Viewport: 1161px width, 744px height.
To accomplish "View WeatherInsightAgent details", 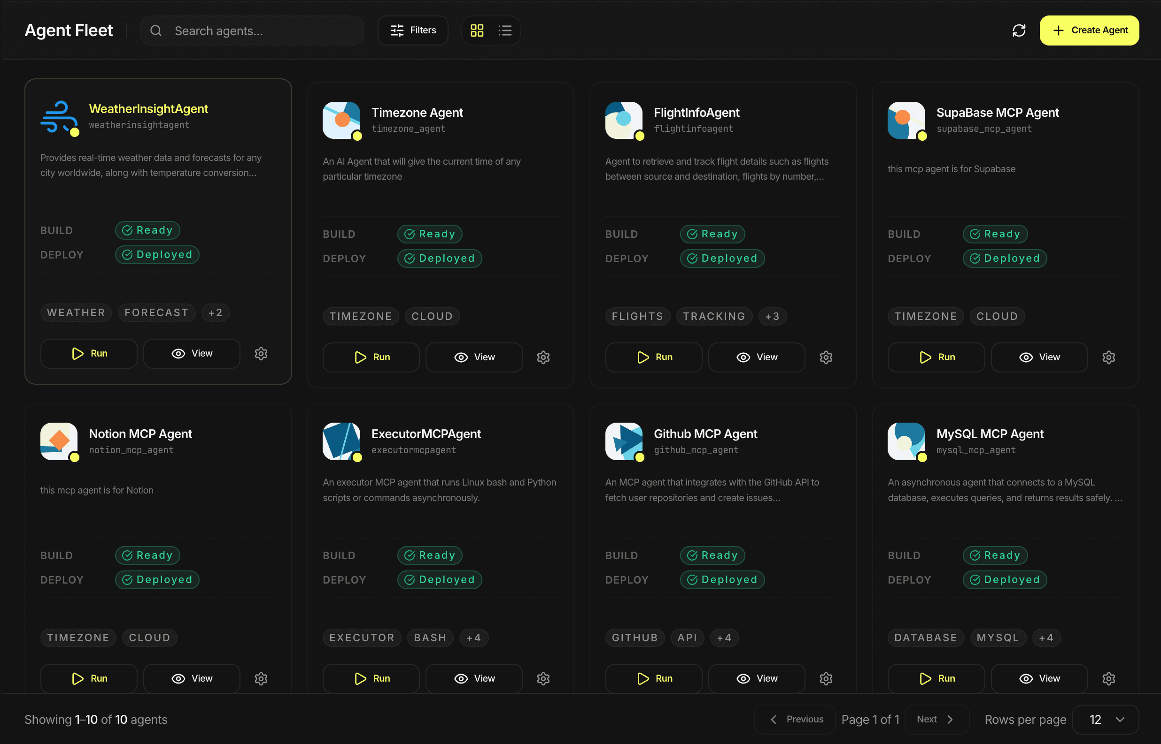I will [192, 354].
